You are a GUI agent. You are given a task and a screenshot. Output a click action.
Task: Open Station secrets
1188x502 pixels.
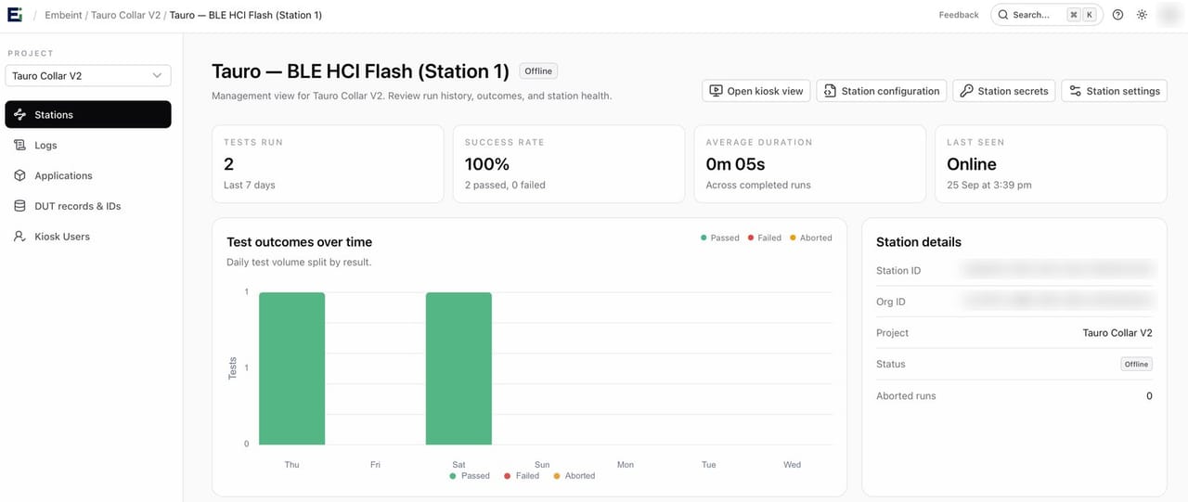(1004, 91)
